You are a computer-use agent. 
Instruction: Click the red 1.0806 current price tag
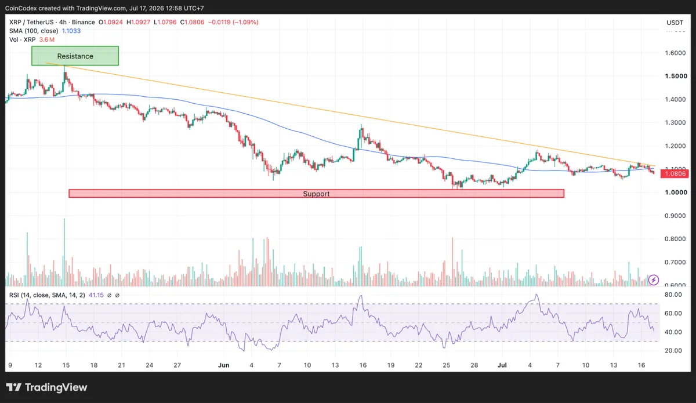(675, 173)
